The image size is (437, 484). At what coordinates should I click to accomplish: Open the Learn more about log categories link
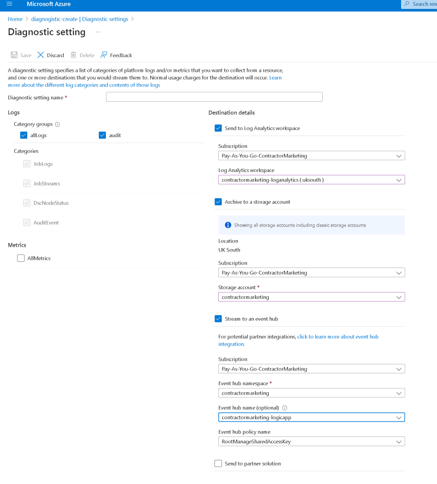84,85
